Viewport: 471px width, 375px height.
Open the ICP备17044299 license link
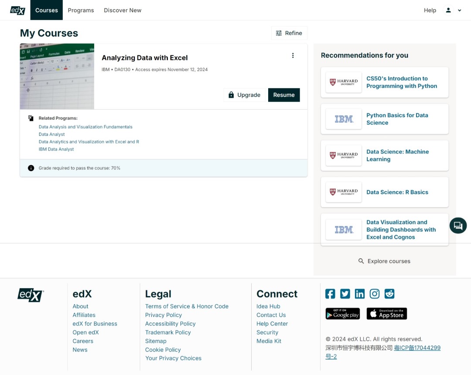417,348
